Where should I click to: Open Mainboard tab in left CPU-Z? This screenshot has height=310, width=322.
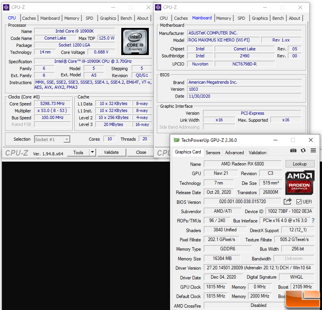[50, 18]
